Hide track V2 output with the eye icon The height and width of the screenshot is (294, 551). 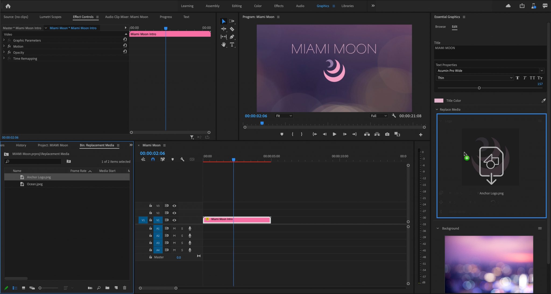[x=174, y=213]
